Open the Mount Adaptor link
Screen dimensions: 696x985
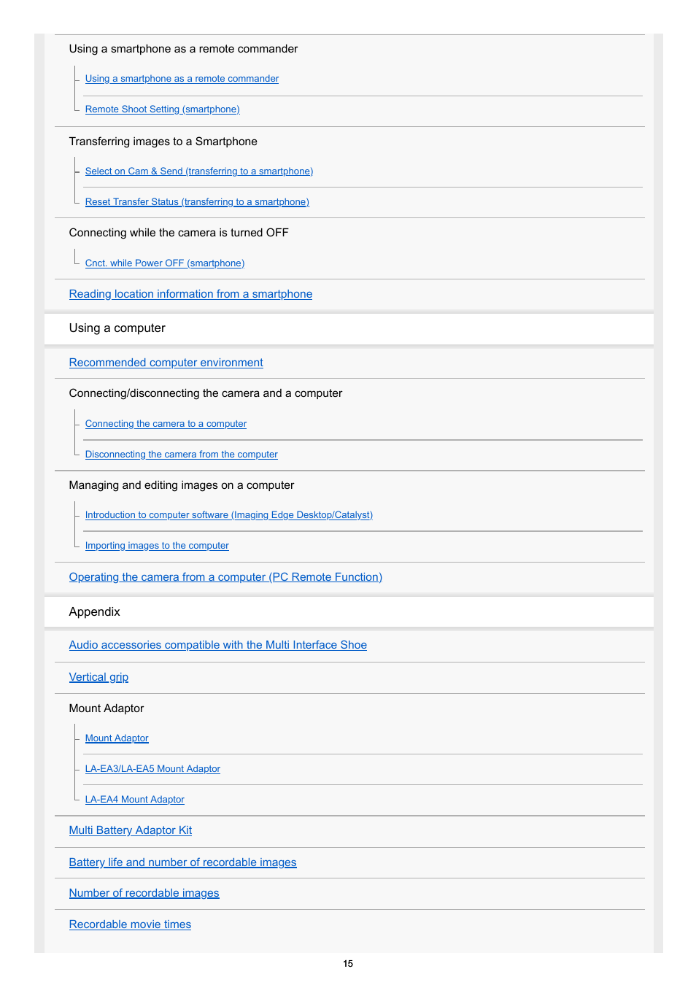click(117, 738)
